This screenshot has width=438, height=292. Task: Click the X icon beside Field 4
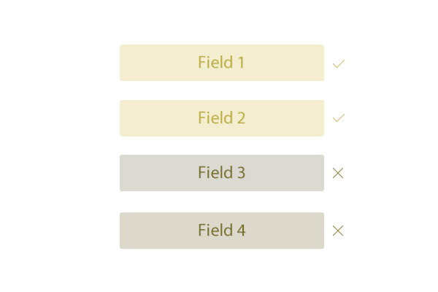click(338, 231)
